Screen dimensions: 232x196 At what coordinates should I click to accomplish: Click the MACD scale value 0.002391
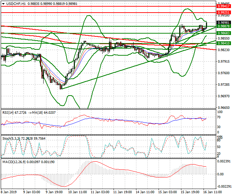coord(224,161)
